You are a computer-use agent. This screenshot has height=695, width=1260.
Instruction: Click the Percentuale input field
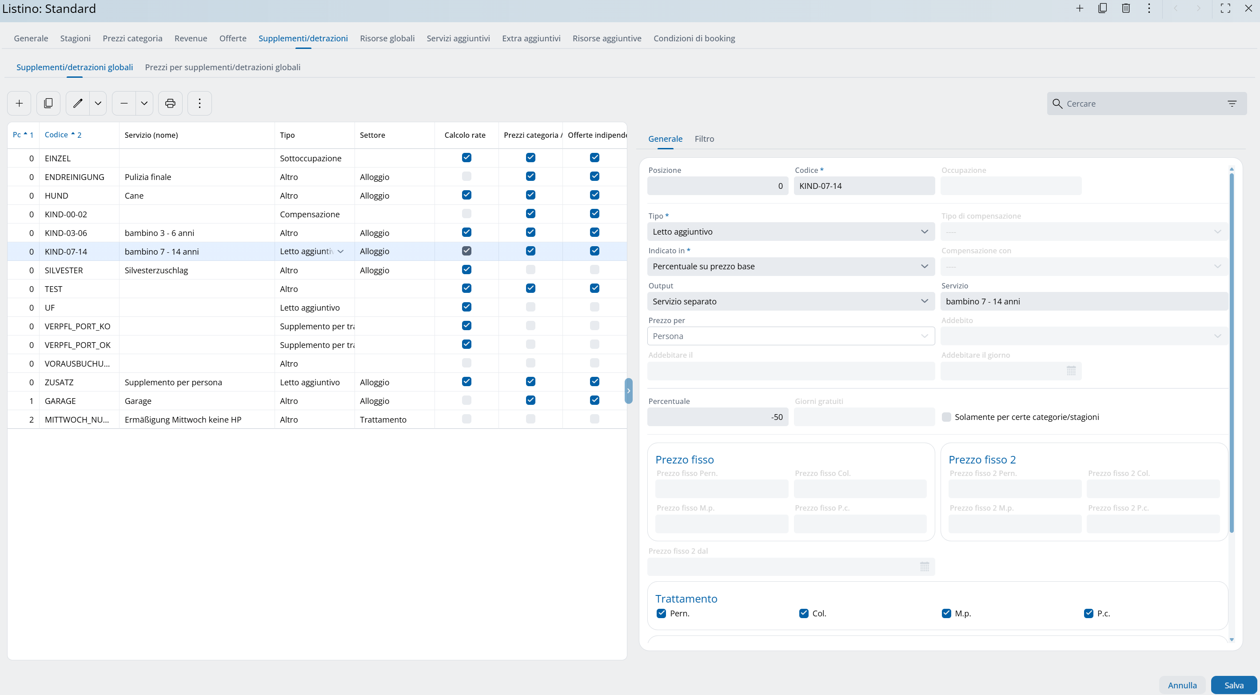(717, 417)
